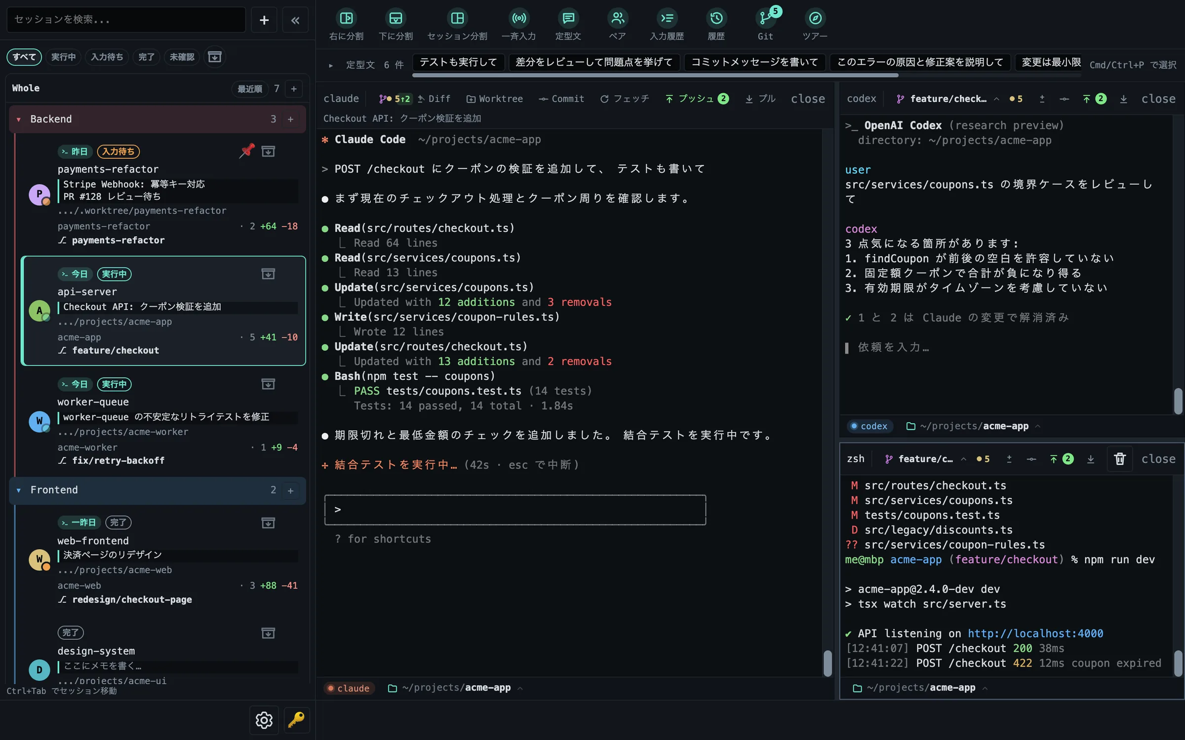Viewport: 1185px width, 740px height.
Task: Select the 完了 filter chip
Action: coord(146,57)
